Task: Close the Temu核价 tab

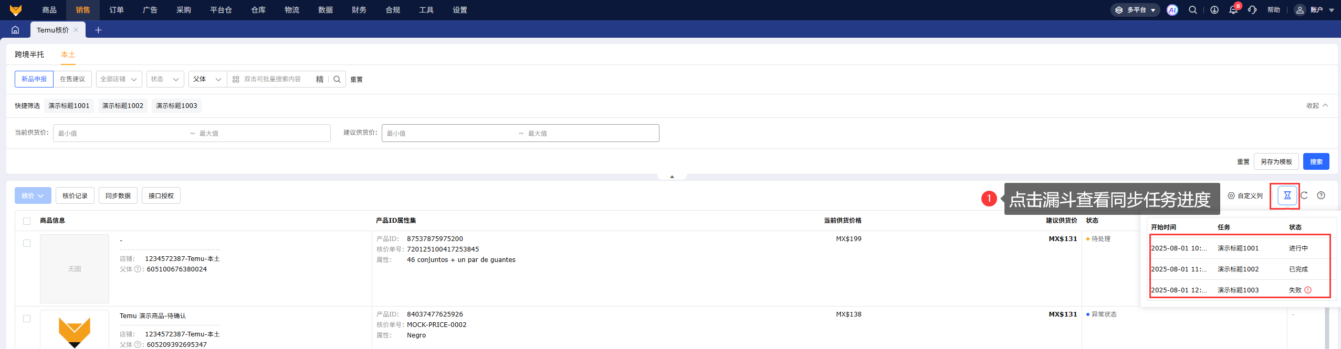Action: click(76, 30)
